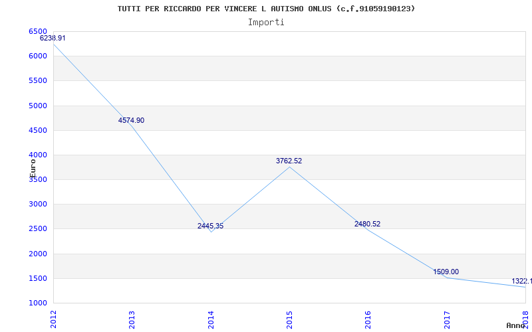Click the 2017 x-axis label
532x332 pixels.
(447, 320)
